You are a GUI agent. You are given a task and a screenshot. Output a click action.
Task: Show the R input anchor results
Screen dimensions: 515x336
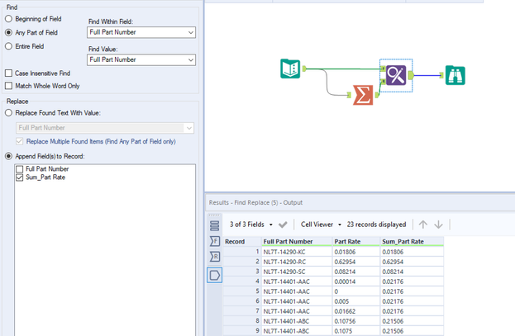214,257
